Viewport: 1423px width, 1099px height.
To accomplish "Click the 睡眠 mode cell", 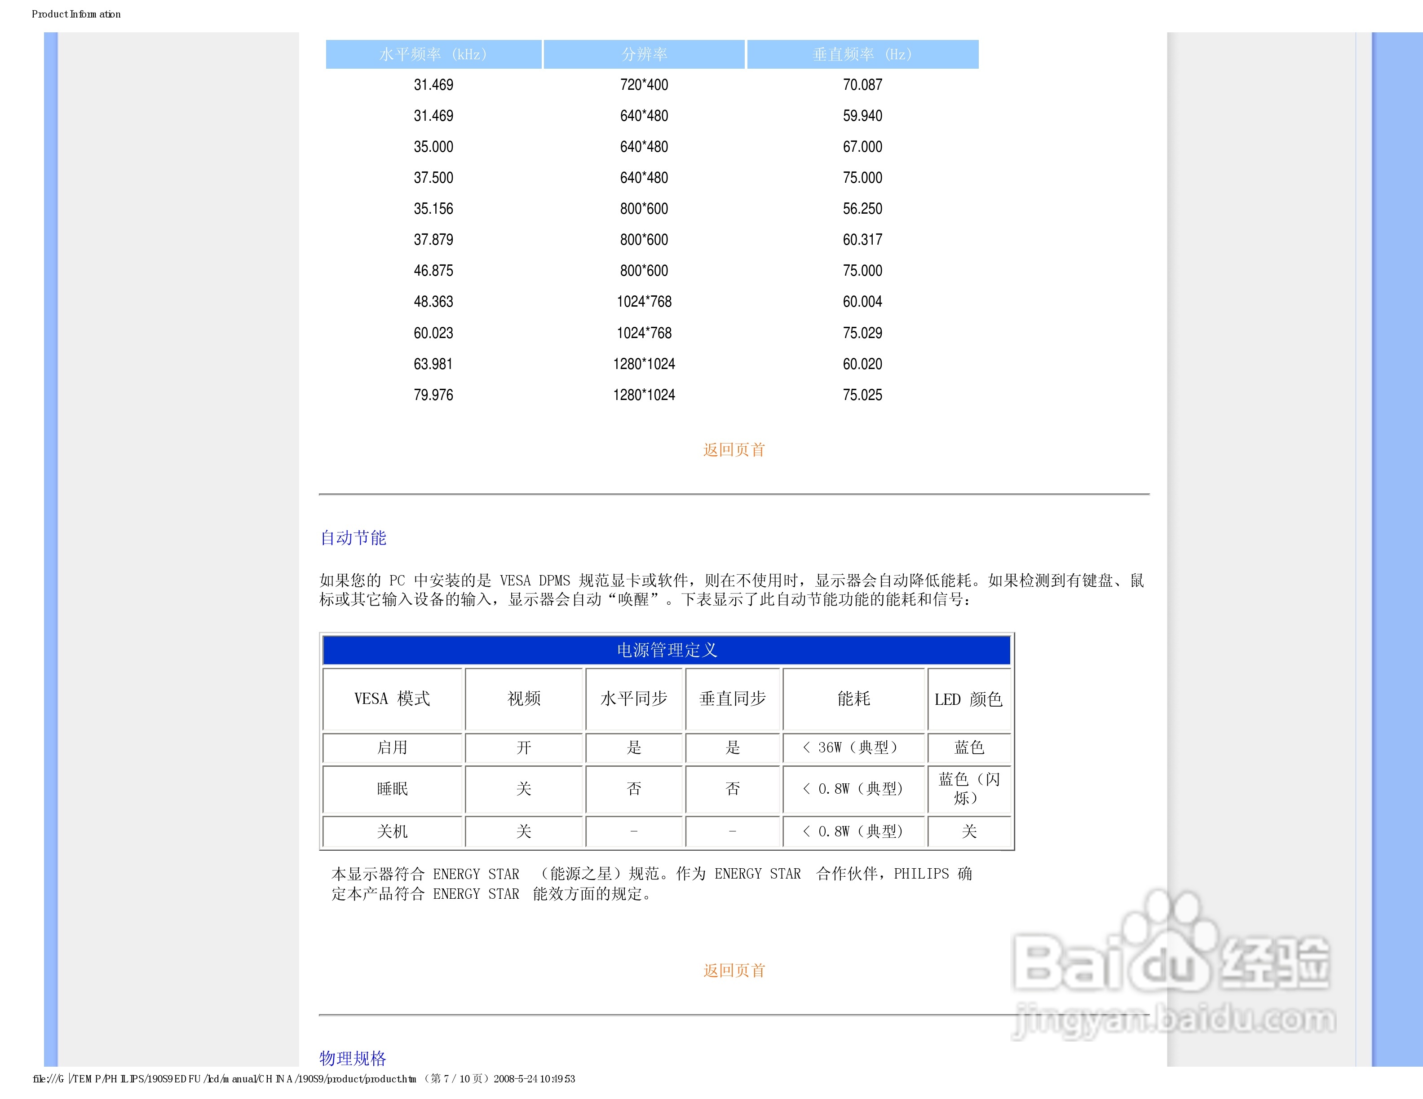I will tap(392, 789).
